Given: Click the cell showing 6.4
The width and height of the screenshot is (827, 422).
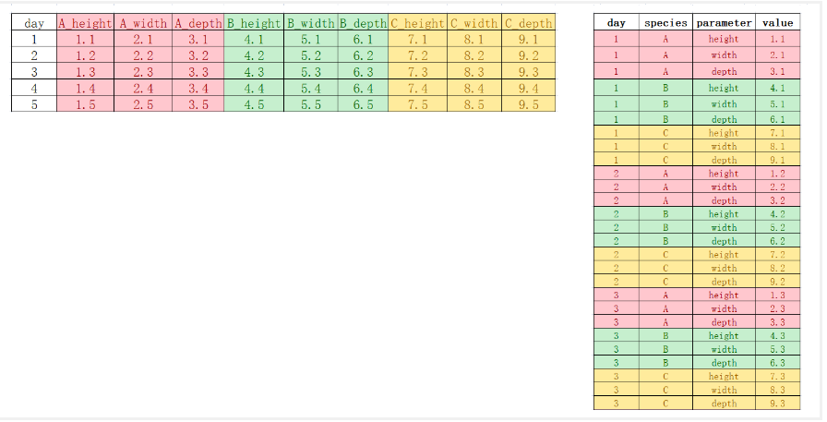Looking at the screenshot, I should (x=363, y=89).
